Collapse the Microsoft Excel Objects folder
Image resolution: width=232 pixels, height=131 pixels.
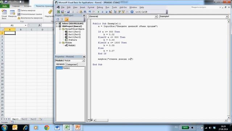(60, 29)
